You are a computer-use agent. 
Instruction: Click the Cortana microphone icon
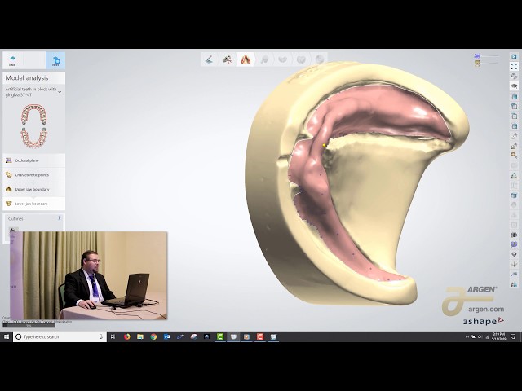coord(101,336)
